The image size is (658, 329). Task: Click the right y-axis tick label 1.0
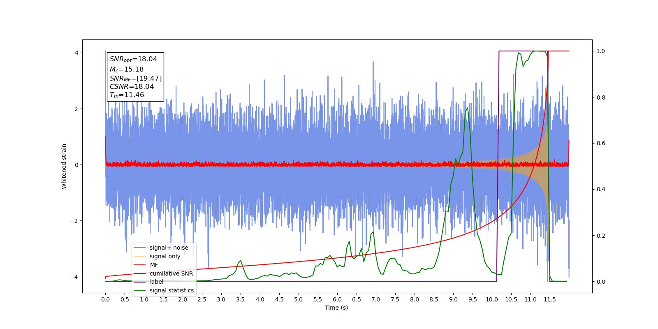601,51
